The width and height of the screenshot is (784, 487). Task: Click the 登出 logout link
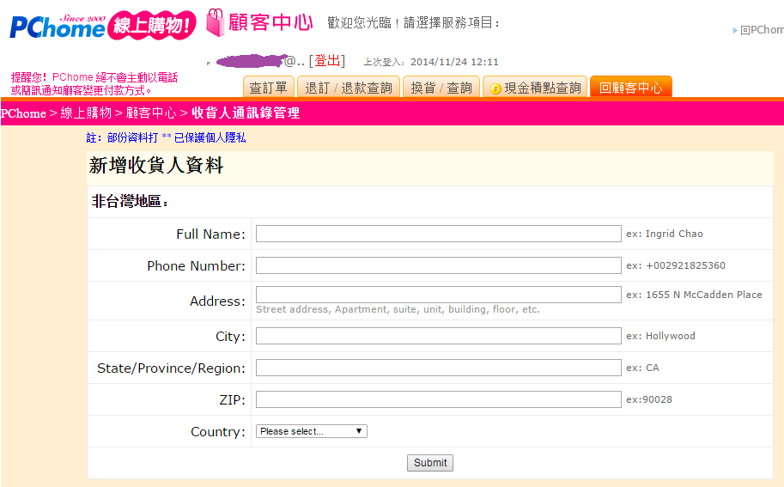(x=327, y=61)
